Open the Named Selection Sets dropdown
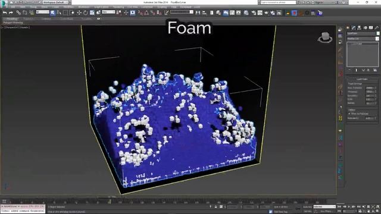The image size is (381, 214). click(182, 12)
